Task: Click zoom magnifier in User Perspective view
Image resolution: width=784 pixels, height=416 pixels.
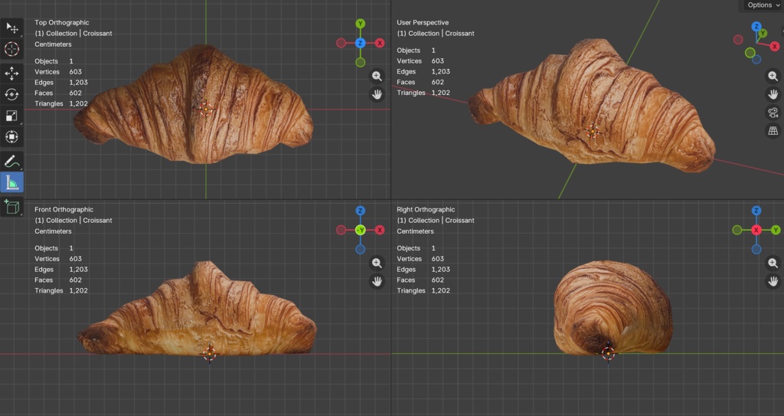Action: click(x=773, y=76)
